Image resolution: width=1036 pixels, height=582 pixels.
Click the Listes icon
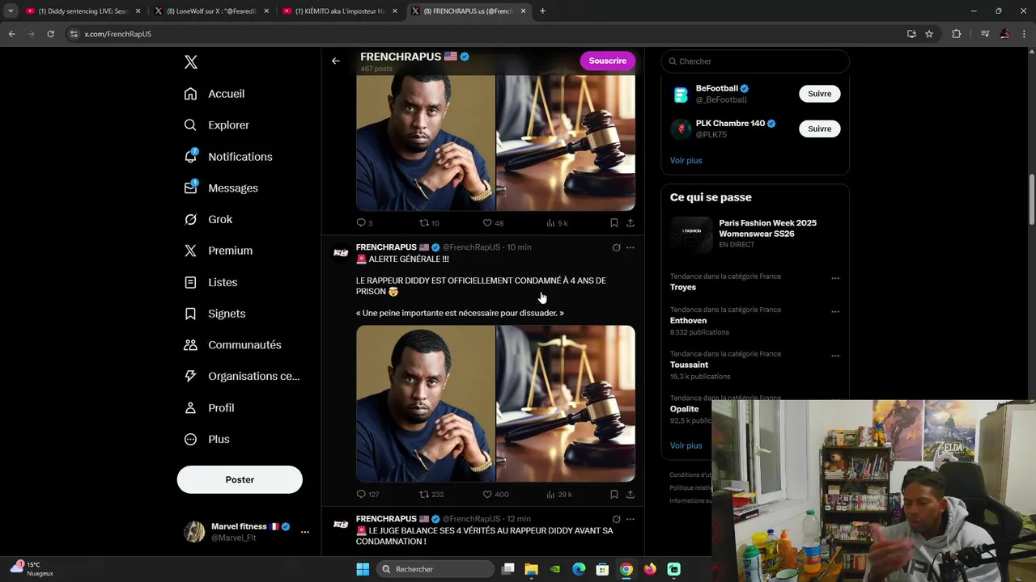point(190,282)
